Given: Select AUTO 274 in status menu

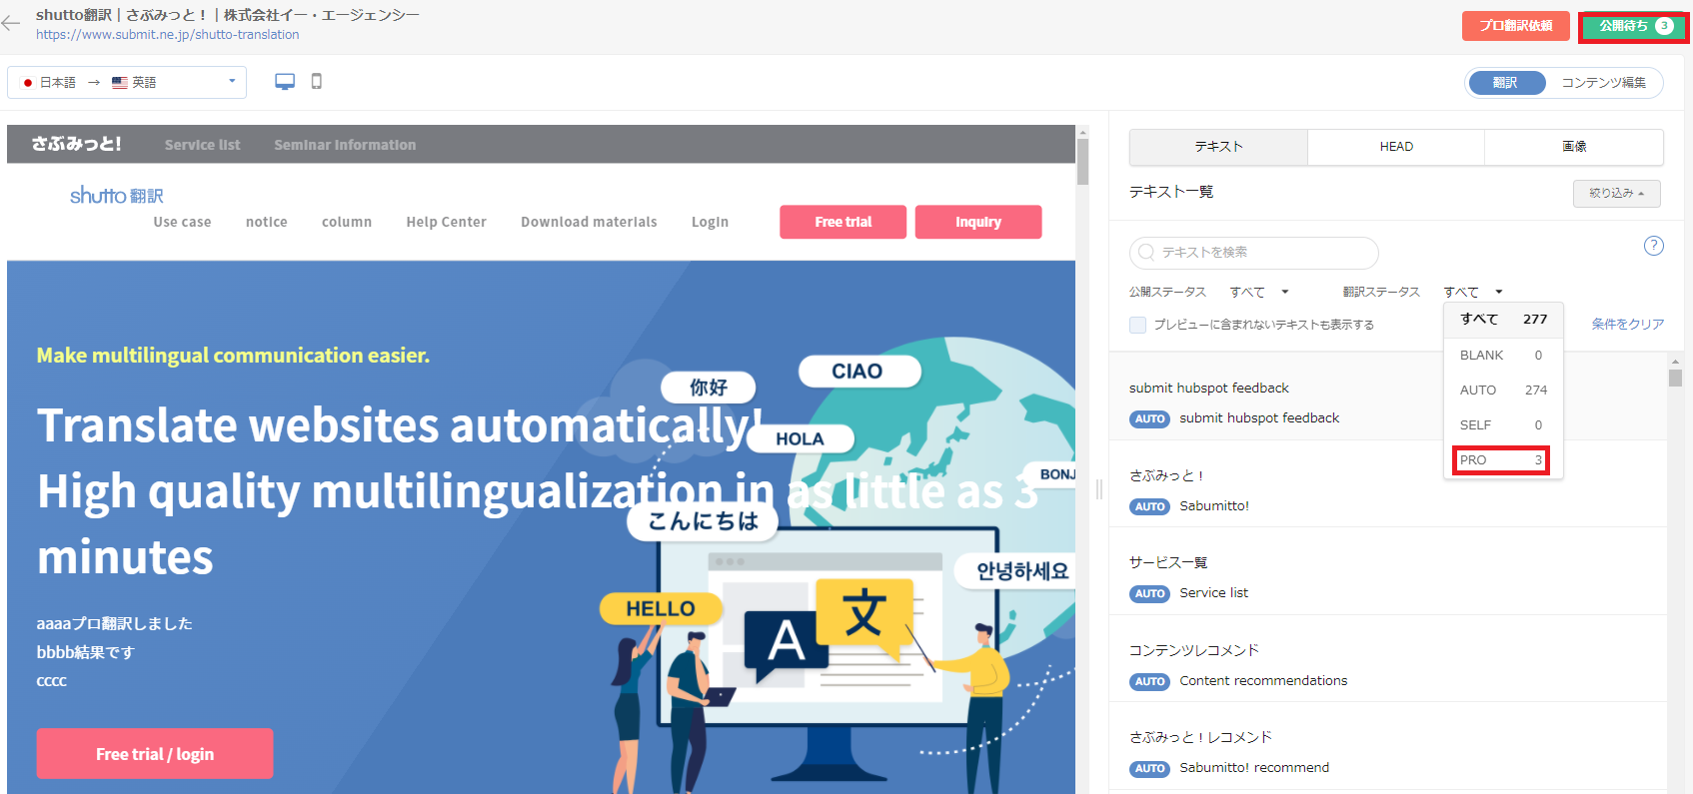Looking at the screenshot, I should point(1503,391).
